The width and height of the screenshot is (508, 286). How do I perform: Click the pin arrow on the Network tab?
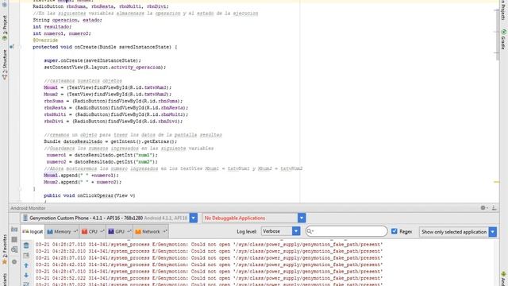[164, 231]
